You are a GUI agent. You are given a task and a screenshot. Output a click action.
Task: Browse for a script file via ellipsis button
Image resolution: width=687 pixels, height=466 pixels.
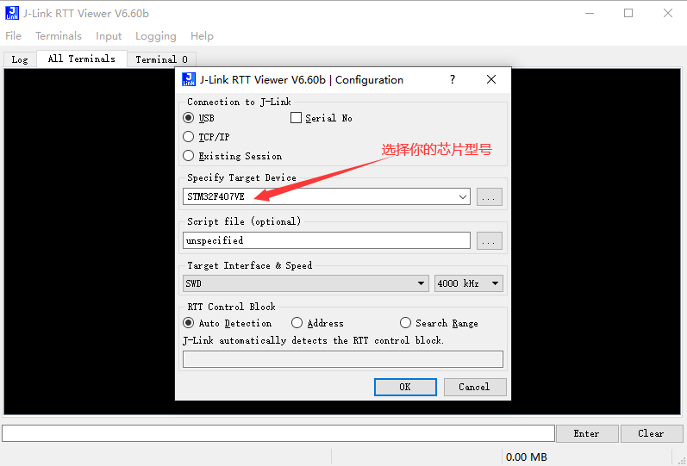489,240
